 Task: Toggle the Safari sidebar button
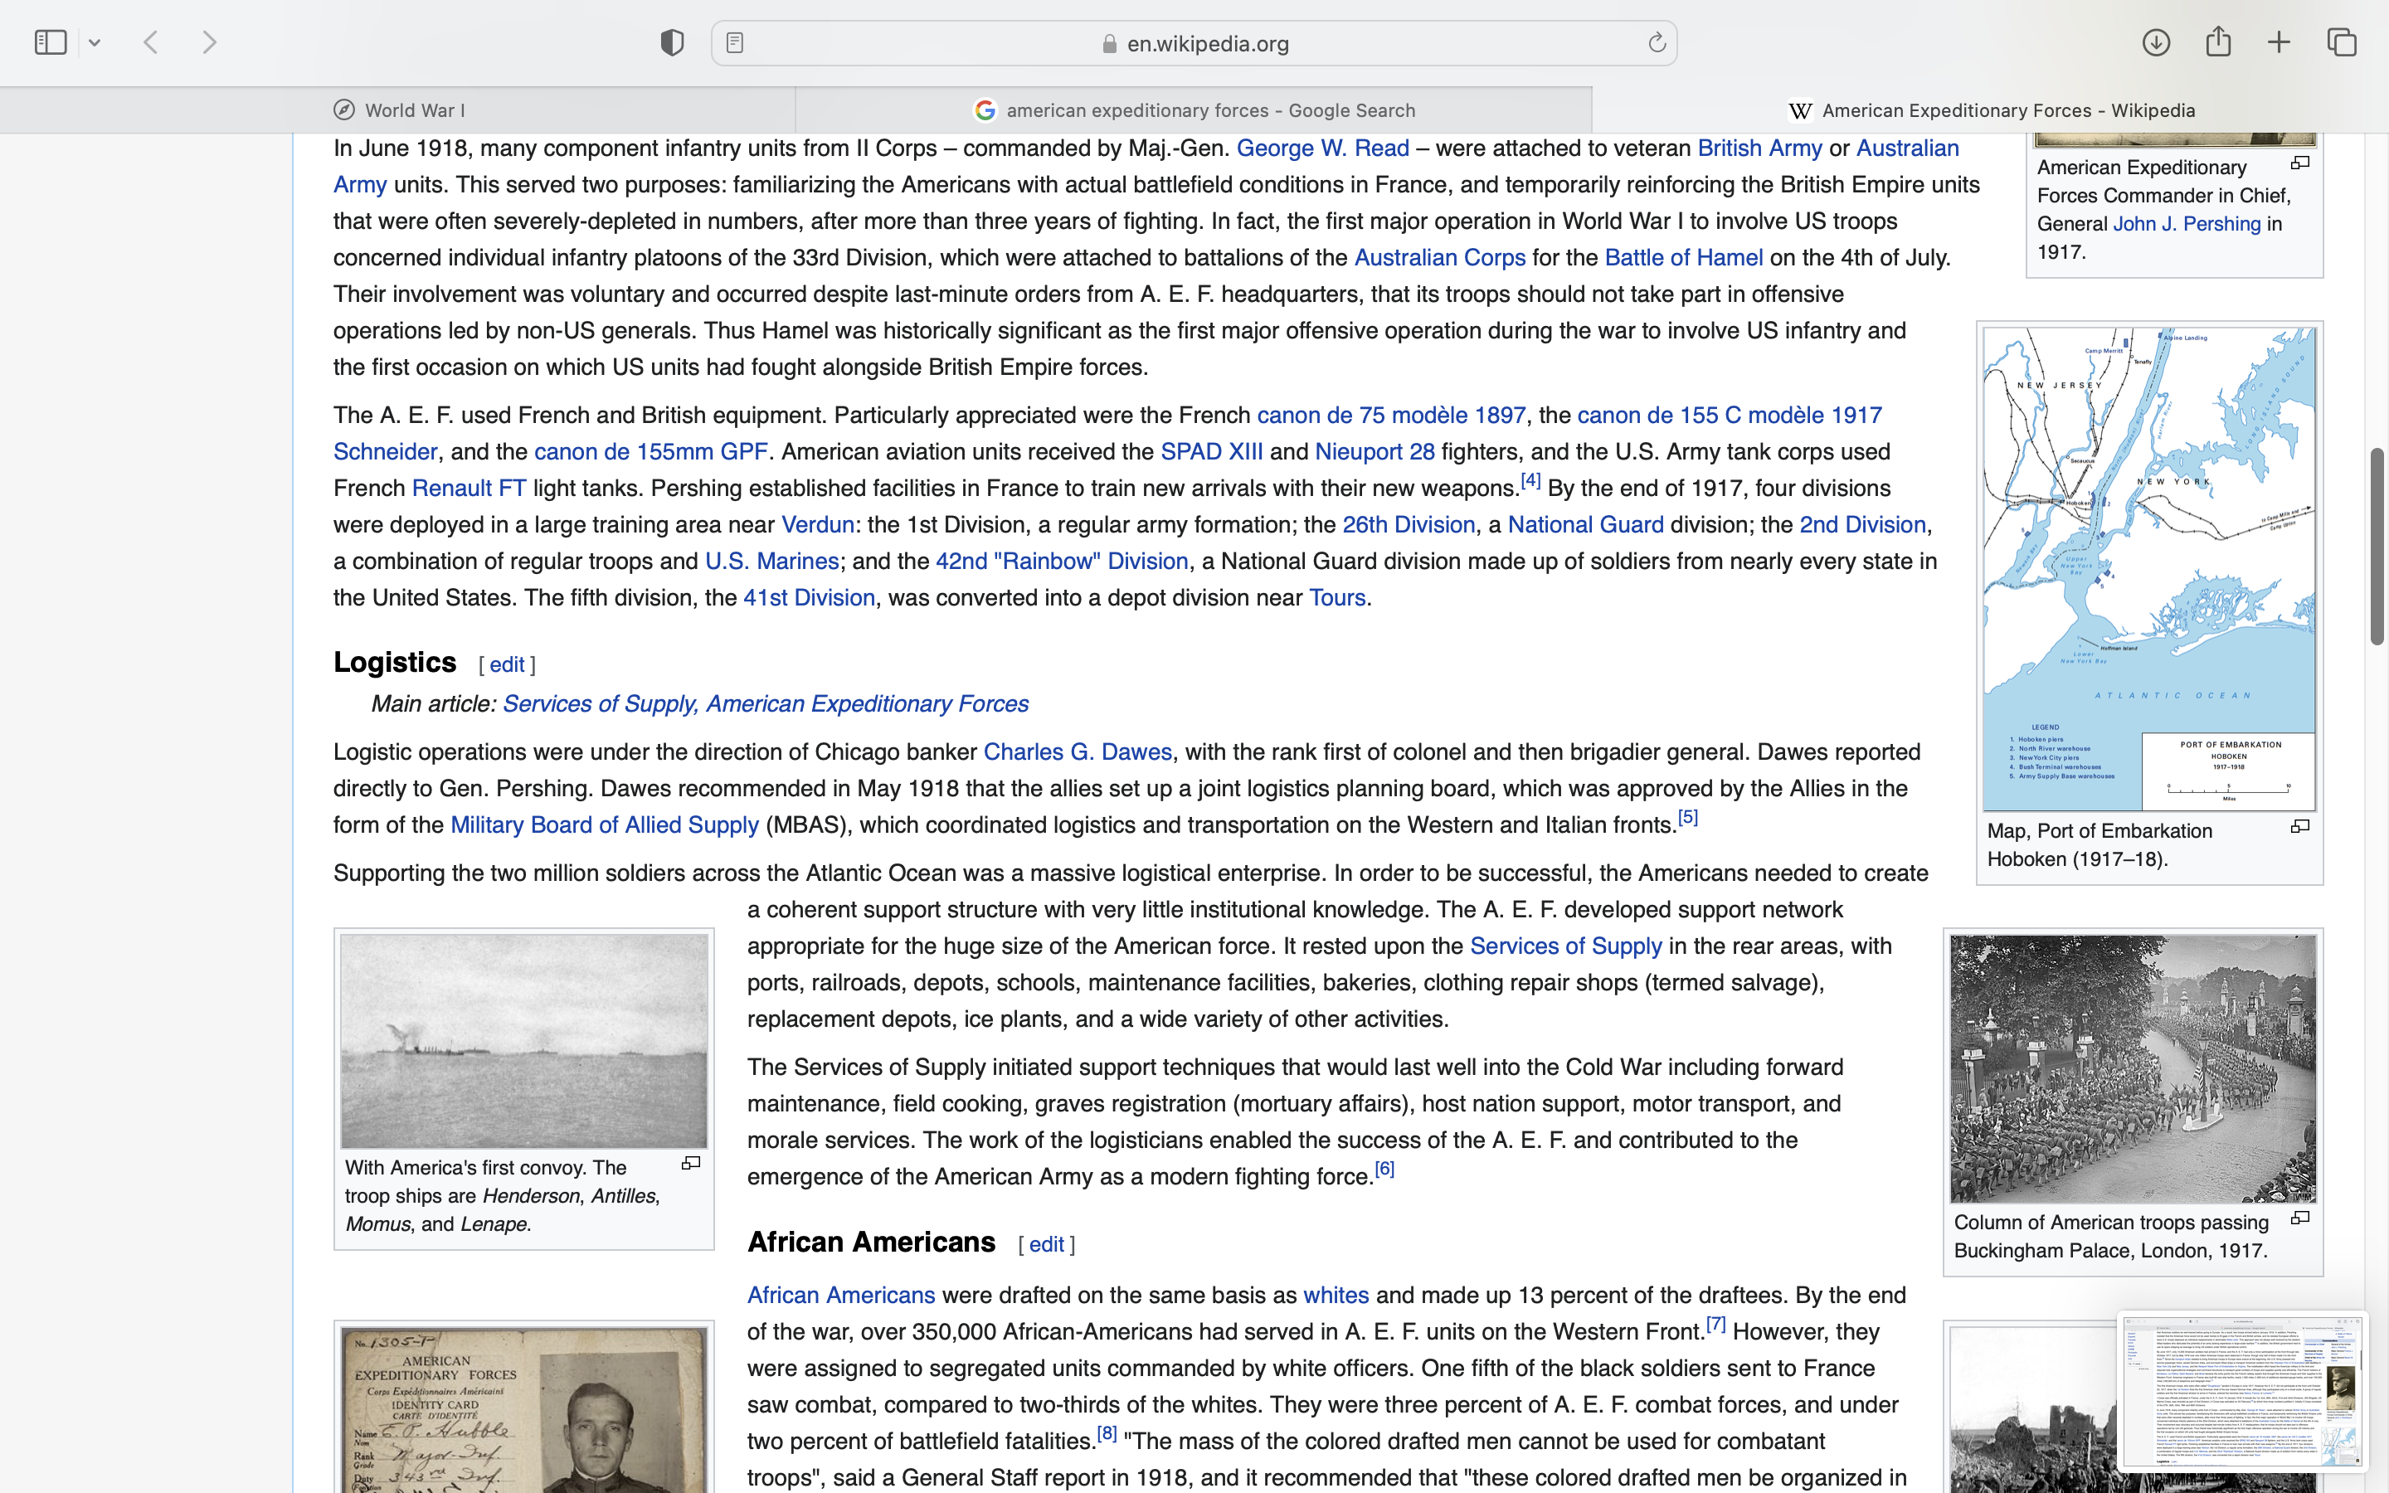tap(51, 42)
